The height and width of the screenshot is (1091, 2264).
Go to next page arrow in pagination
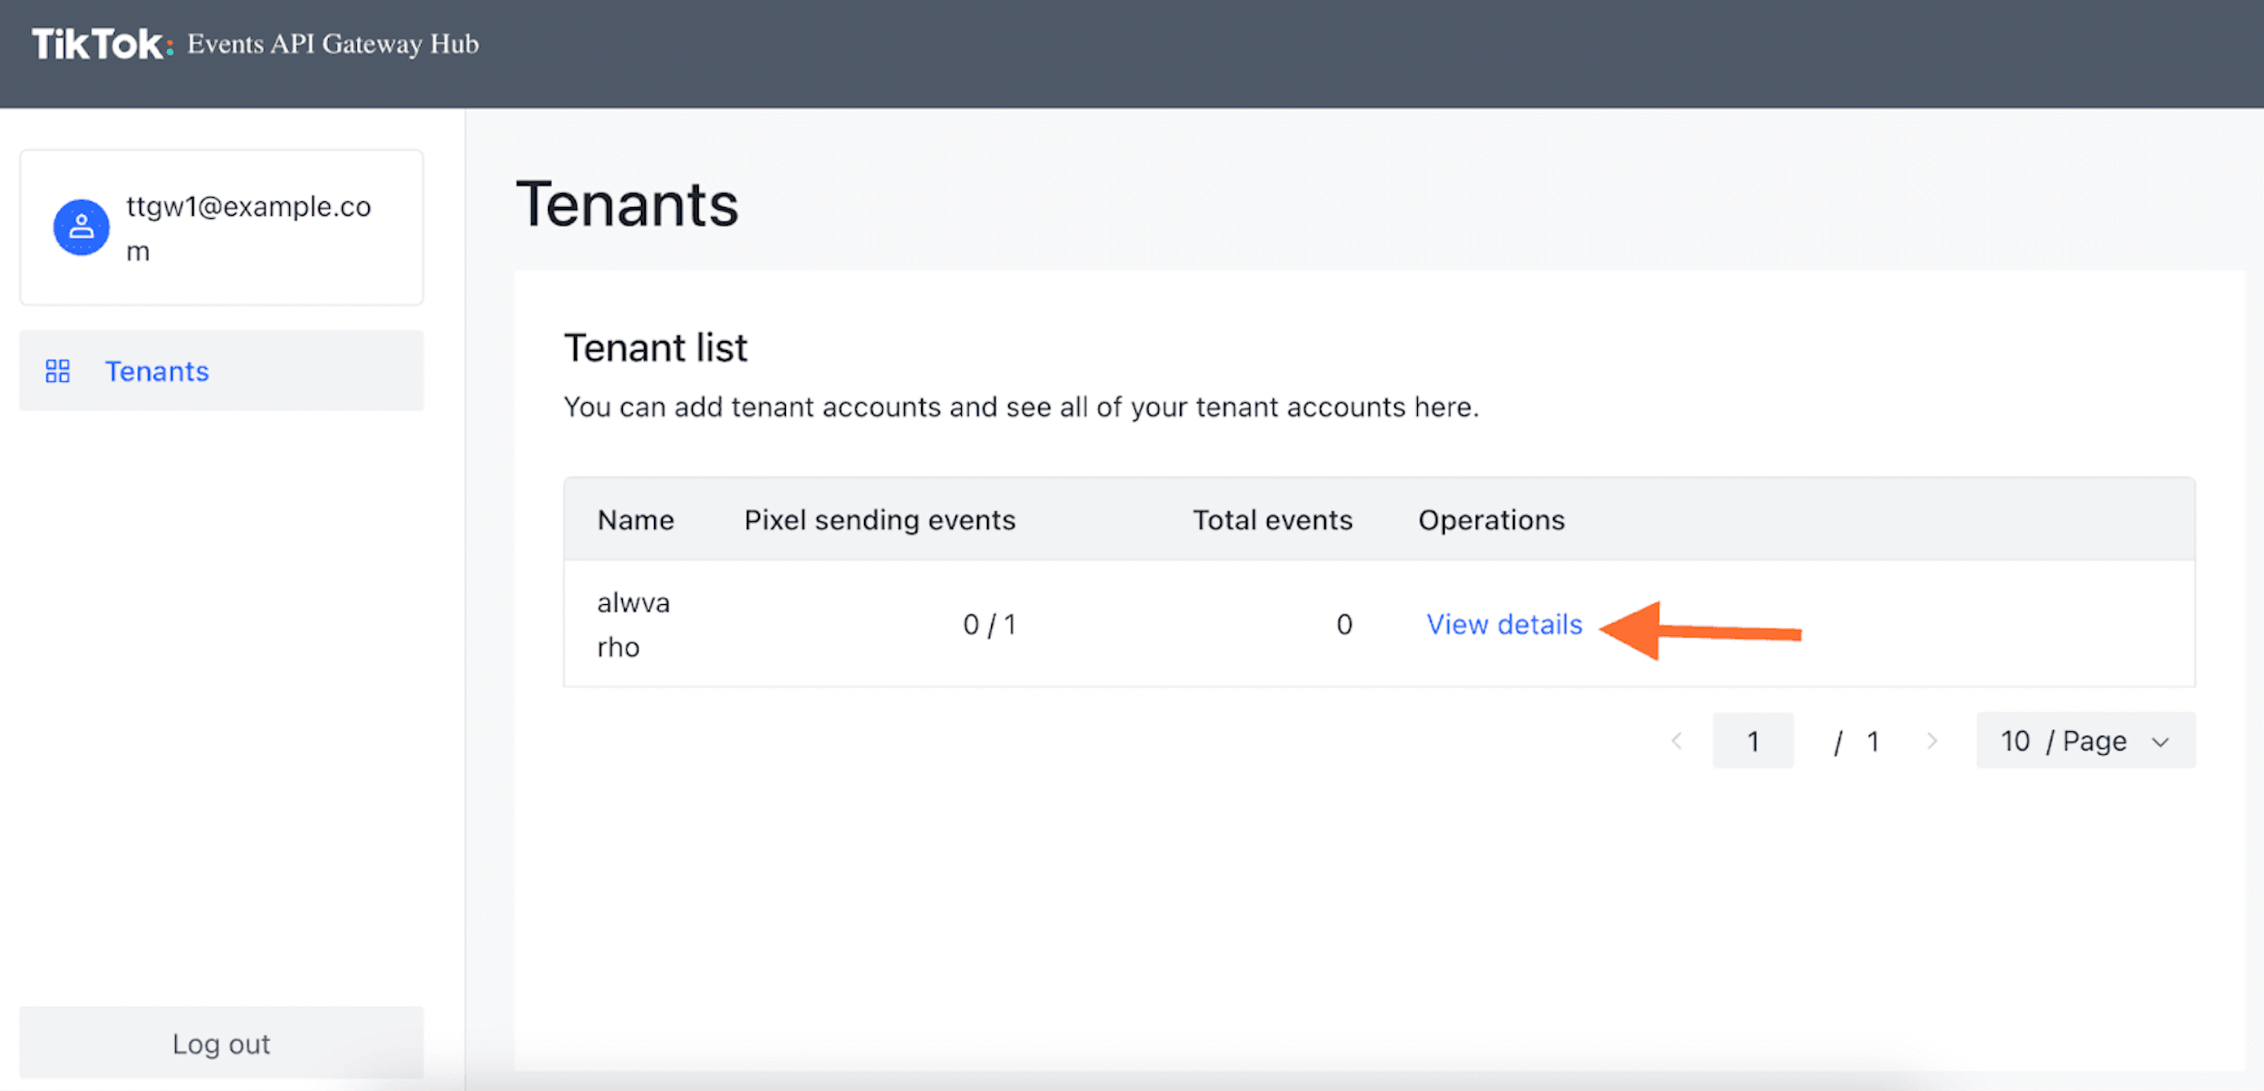pyautogui.click(x=1931, y=741)
